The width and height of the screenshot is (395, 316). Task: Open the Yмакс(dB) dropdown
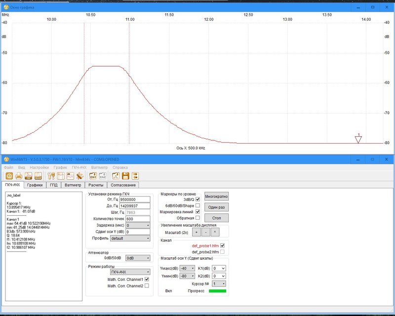(x=187, y=269)
